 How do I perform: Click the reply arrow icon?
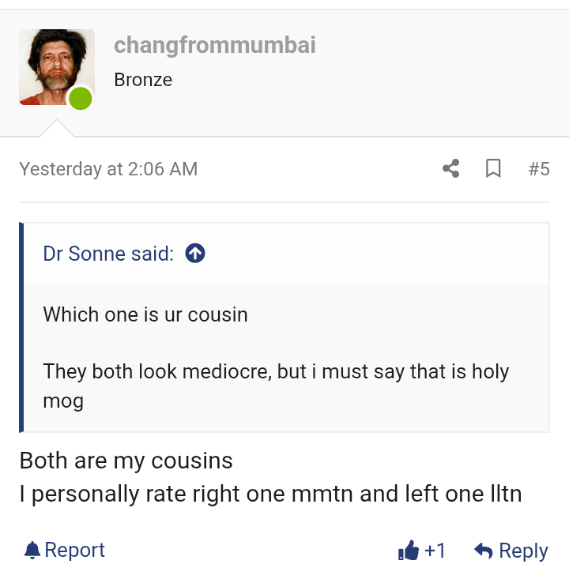(x=484, y=551)
